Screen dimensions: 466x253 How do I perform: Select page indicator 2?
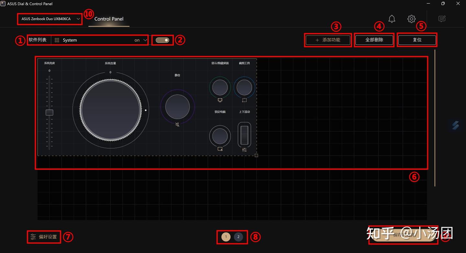click(x=239, y=237)
